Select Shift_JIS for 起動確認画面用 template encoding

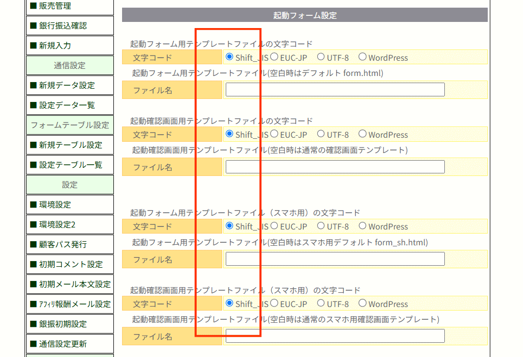pyautogui.click(x=229, y=134)
